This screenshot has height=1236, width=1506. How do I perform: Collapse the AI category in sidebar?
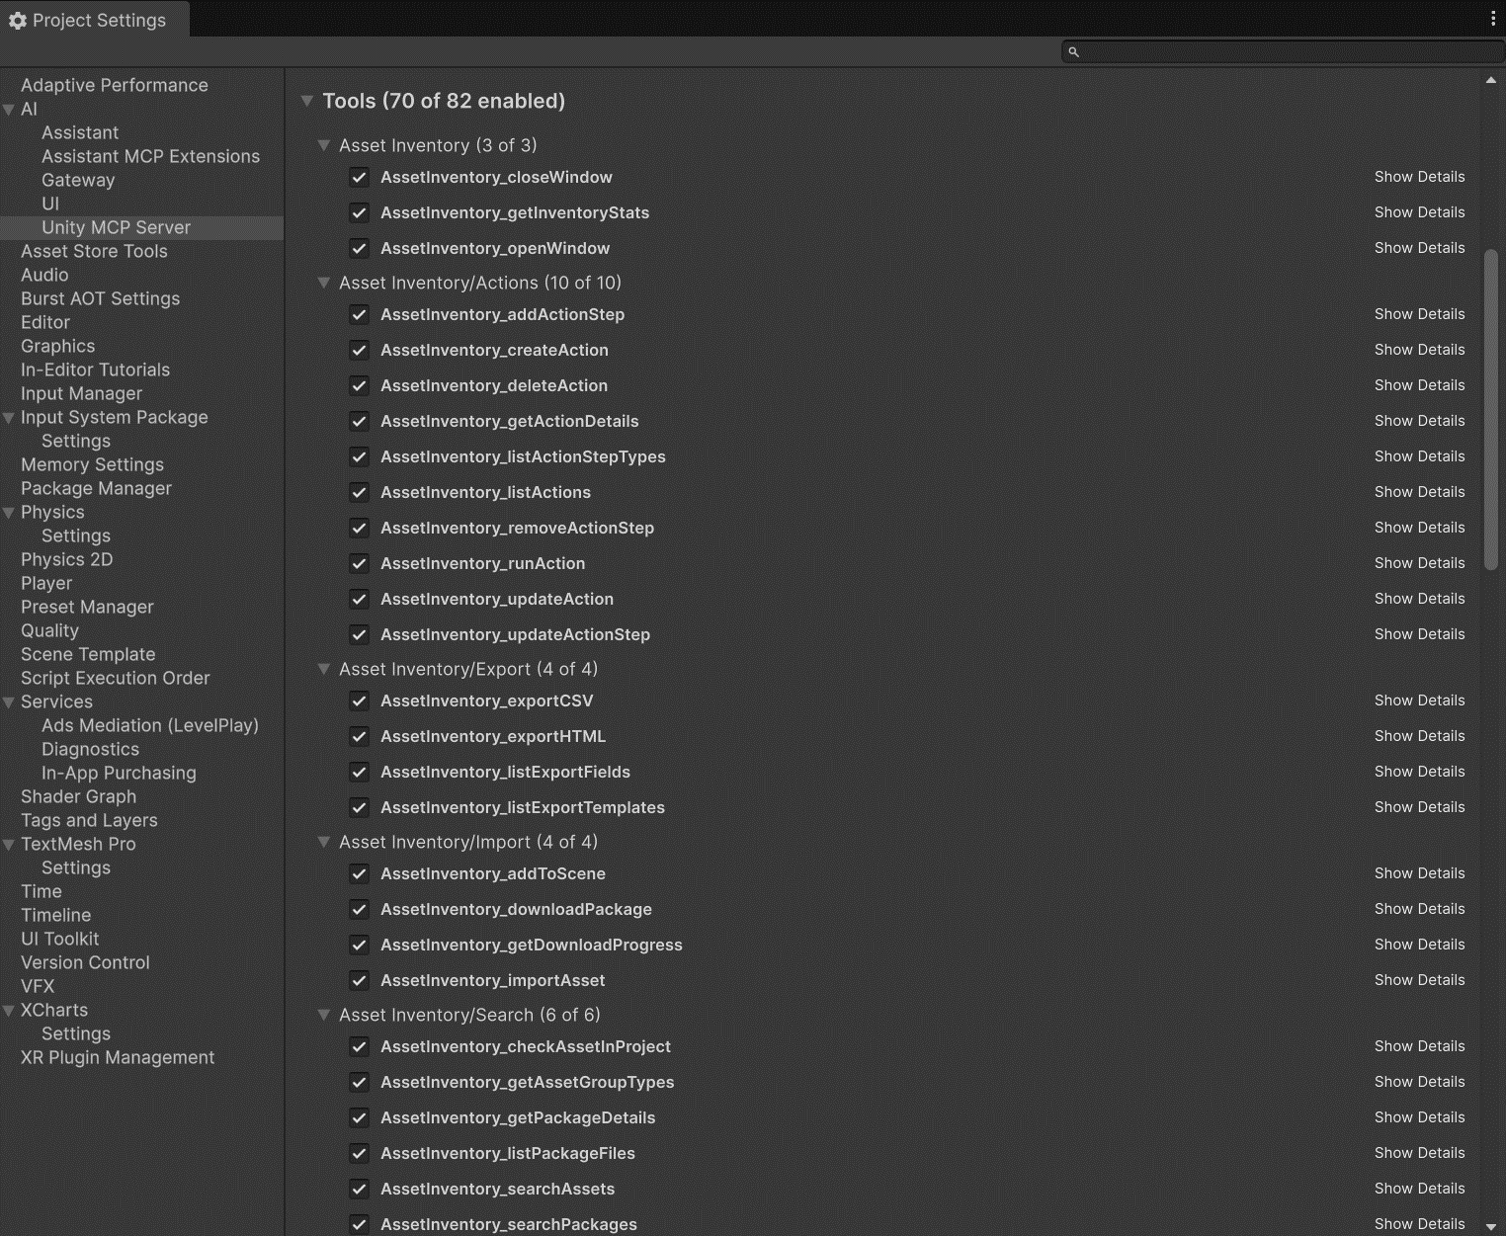tap(9, 110)
